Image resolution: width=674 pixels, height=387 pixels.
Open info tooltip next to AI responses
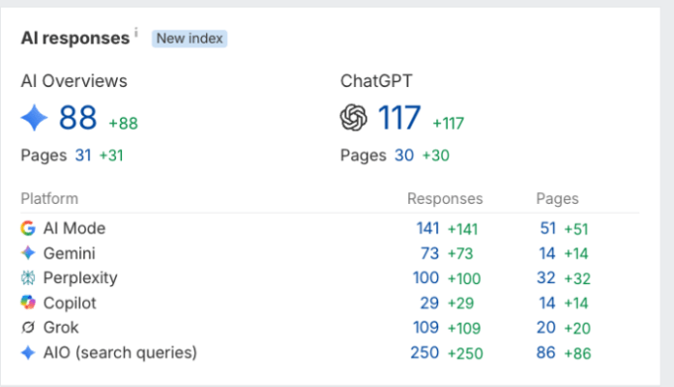pos(136,33)
